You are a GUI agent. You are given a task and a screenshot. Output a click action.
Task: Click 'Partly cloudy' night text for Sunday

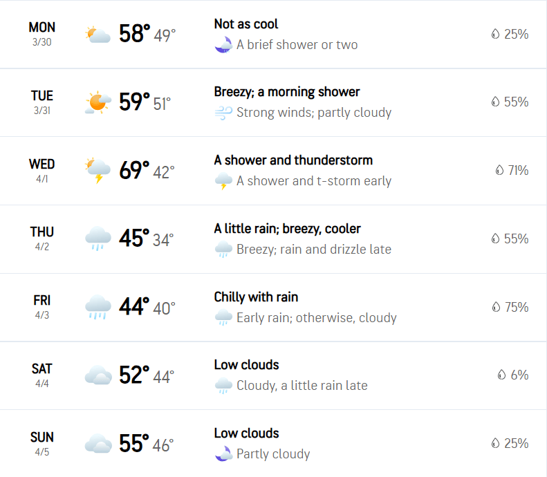point(273,454)
